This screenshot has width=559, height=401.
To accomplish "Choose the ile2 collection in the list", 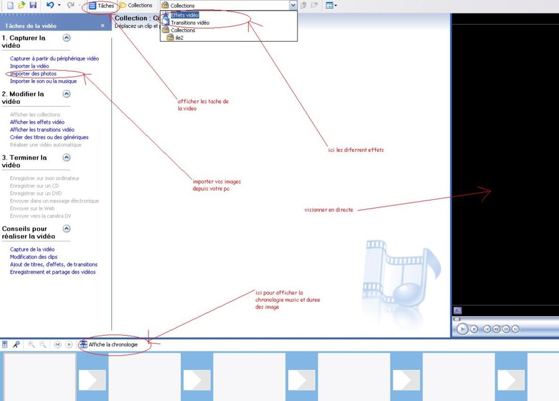I will pyautogui.click(x=180, y=38).
